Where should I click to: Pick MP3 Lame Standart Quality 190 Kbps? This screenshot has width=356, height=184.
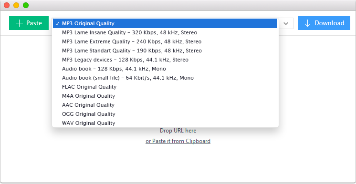pos(165,51)
